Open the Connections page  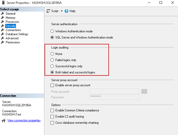click(x=13, y=30)
